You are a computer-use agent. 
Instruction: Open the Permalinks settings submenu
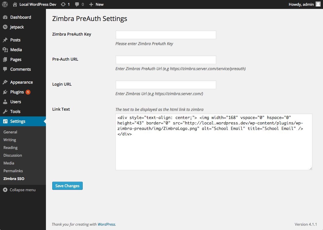point(13,171)
